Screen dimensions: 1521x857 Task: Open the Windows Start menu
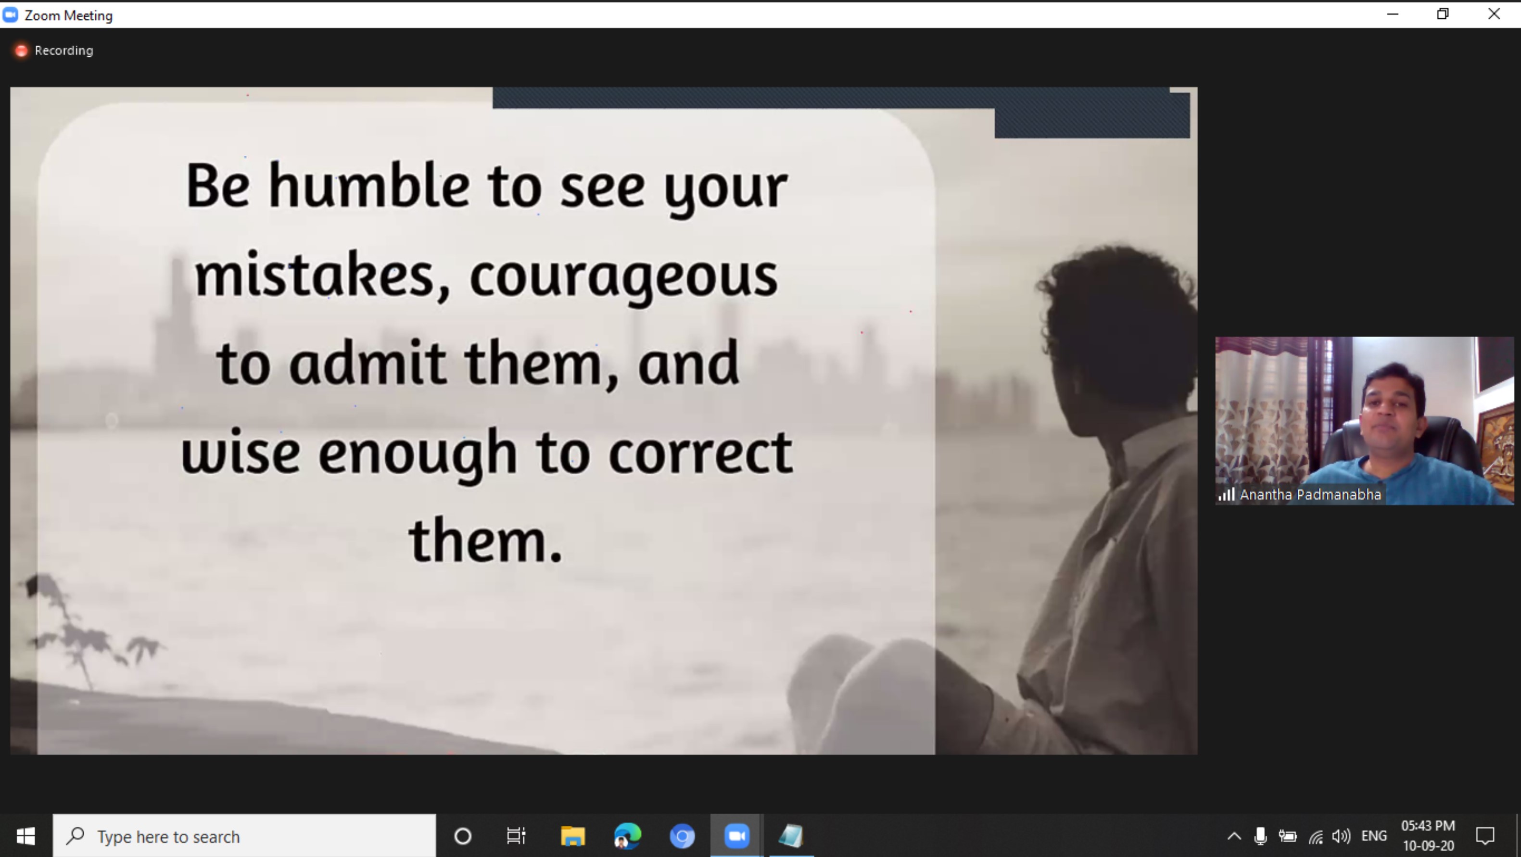26,836
